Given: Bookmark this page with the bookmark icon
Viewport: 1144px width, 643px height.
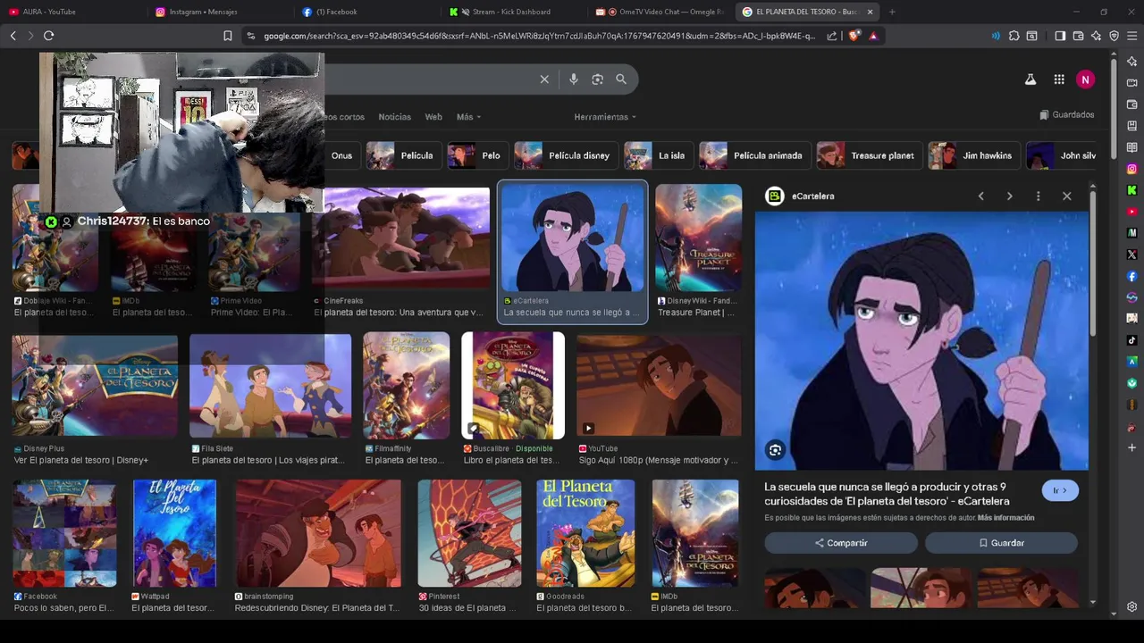Looking at the screenshot, I should [228, 36].
